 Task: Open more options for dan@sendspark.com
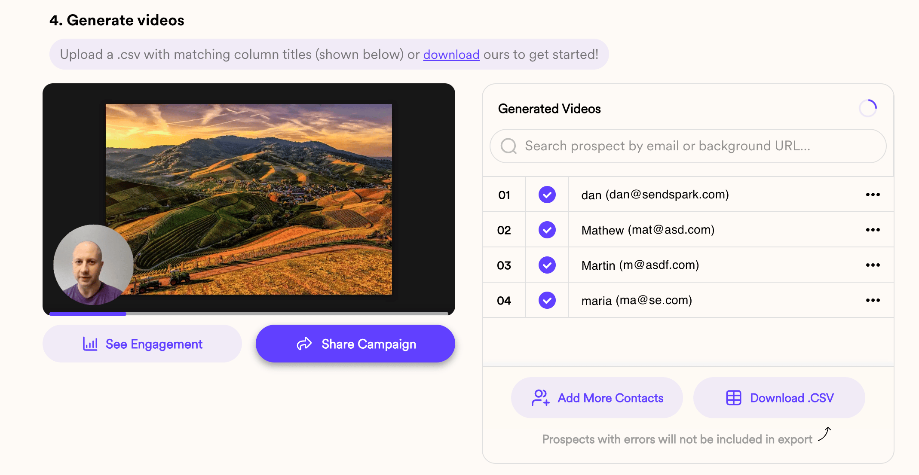click(873, 195)
